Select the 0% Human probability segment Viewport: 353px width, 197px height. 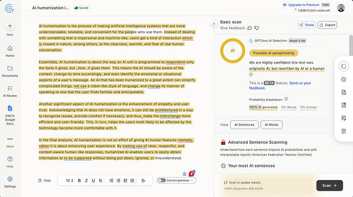click(x=308, y=107)
